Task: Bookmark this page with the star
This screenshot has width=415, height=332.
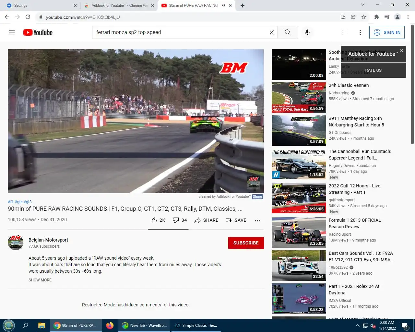Action: (x=364, y=17)
